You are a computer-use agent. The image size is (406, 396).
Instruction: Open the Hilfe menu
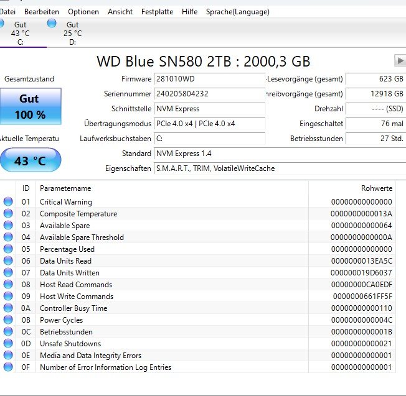click(189, 12)
